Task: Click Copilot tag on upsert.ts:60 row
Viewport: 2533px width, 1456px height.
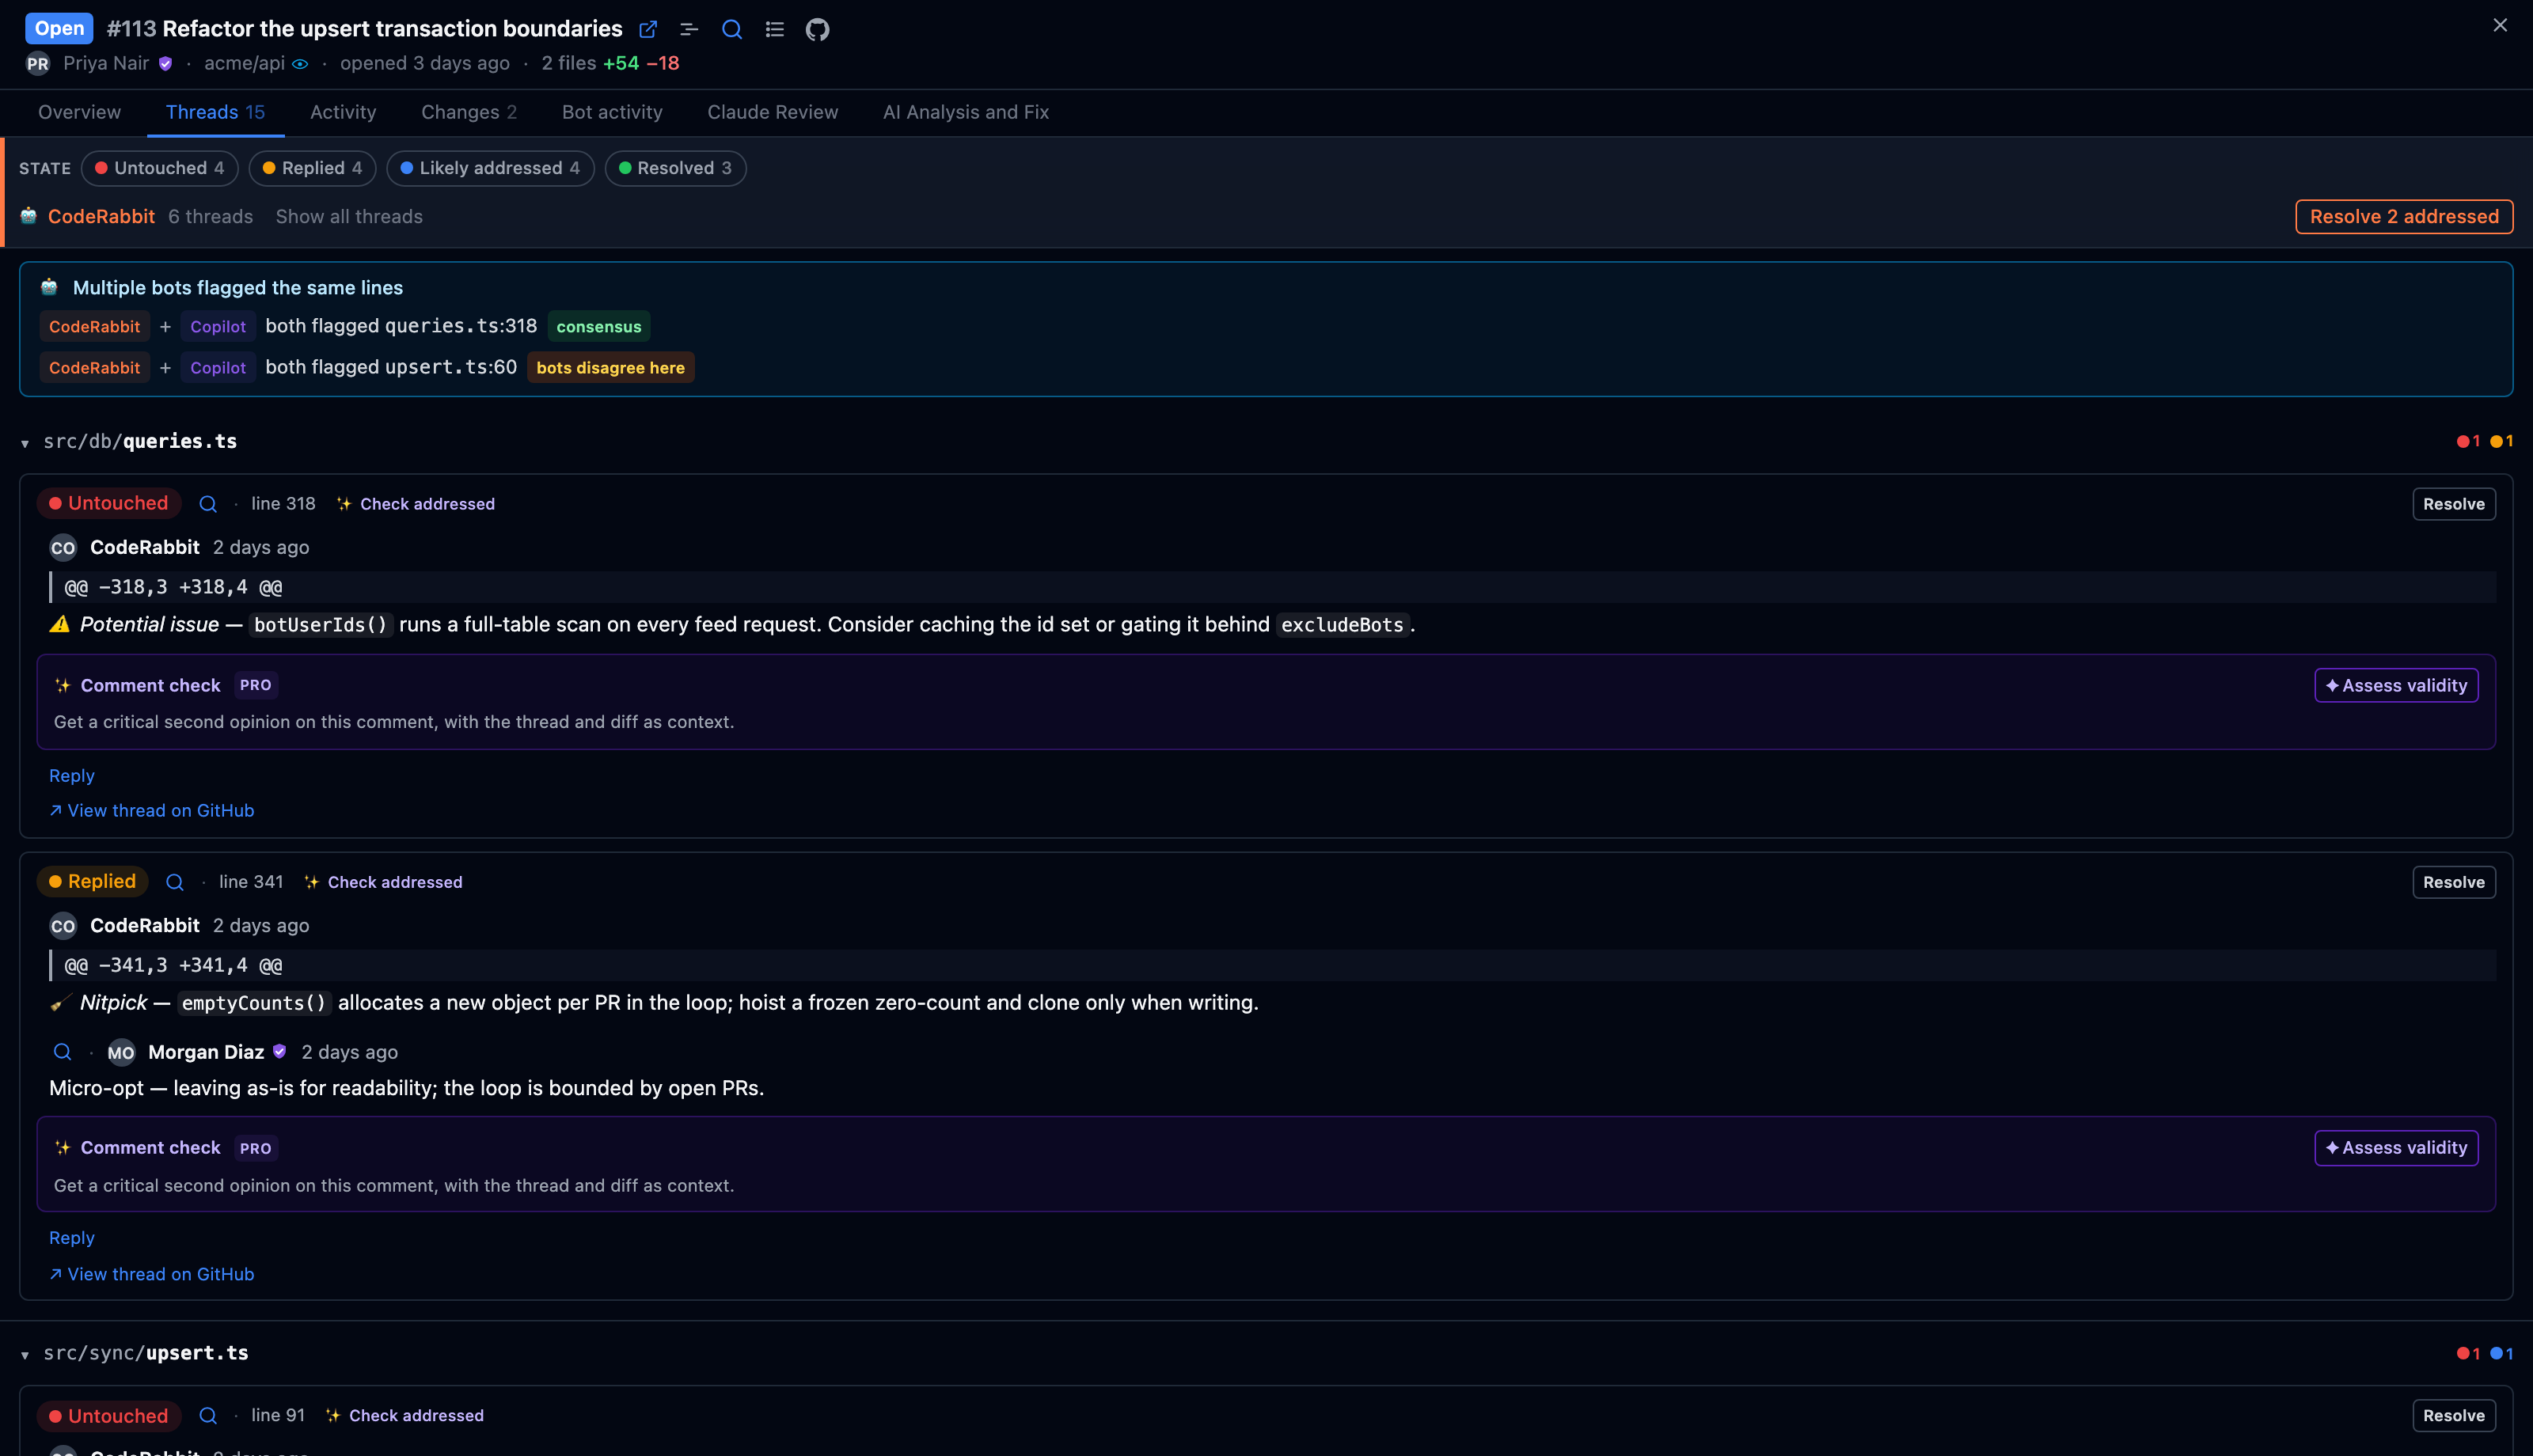Action: click(218, 368)
